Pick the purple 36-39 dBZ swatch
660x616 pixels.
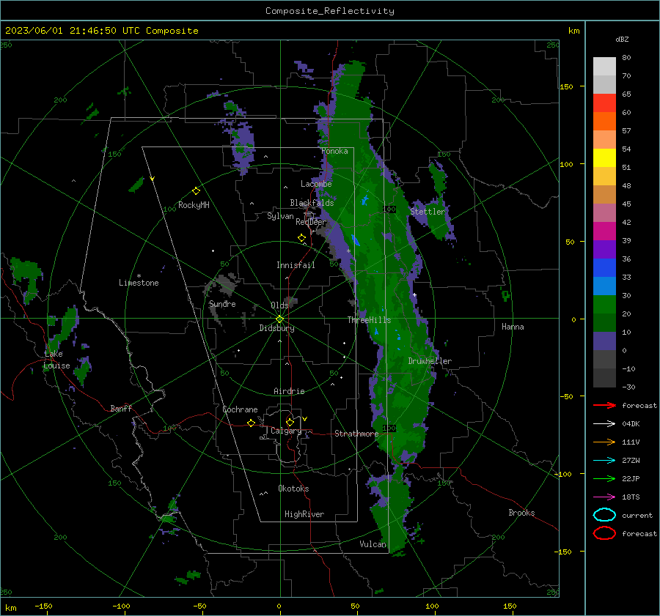(x=604, y=249)
